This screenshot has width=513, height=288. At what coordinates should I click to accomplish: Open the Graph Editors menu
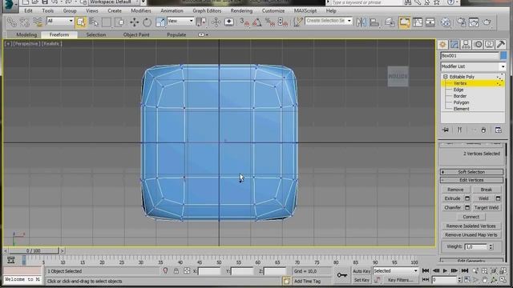(207, 10)
